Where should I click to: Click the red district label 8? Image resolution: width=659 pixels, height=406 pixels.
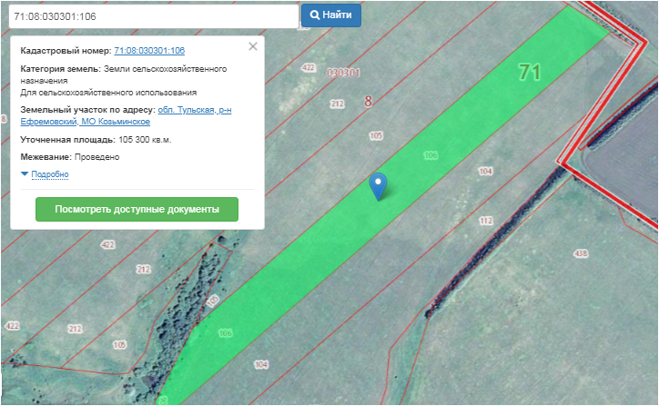[368, 102]
